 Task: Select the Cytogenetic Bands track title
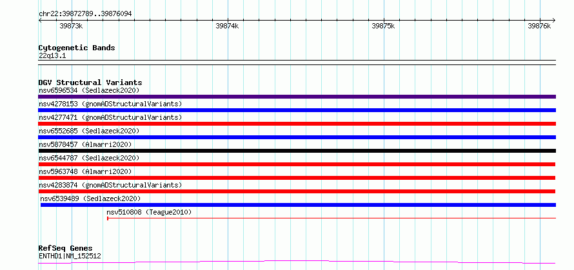coord(77,48)
